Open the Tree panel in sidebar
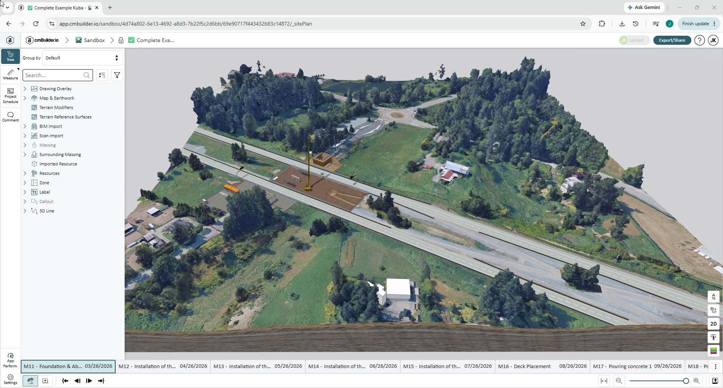Screen dimensions: 723x388 [x=11, y=56]
